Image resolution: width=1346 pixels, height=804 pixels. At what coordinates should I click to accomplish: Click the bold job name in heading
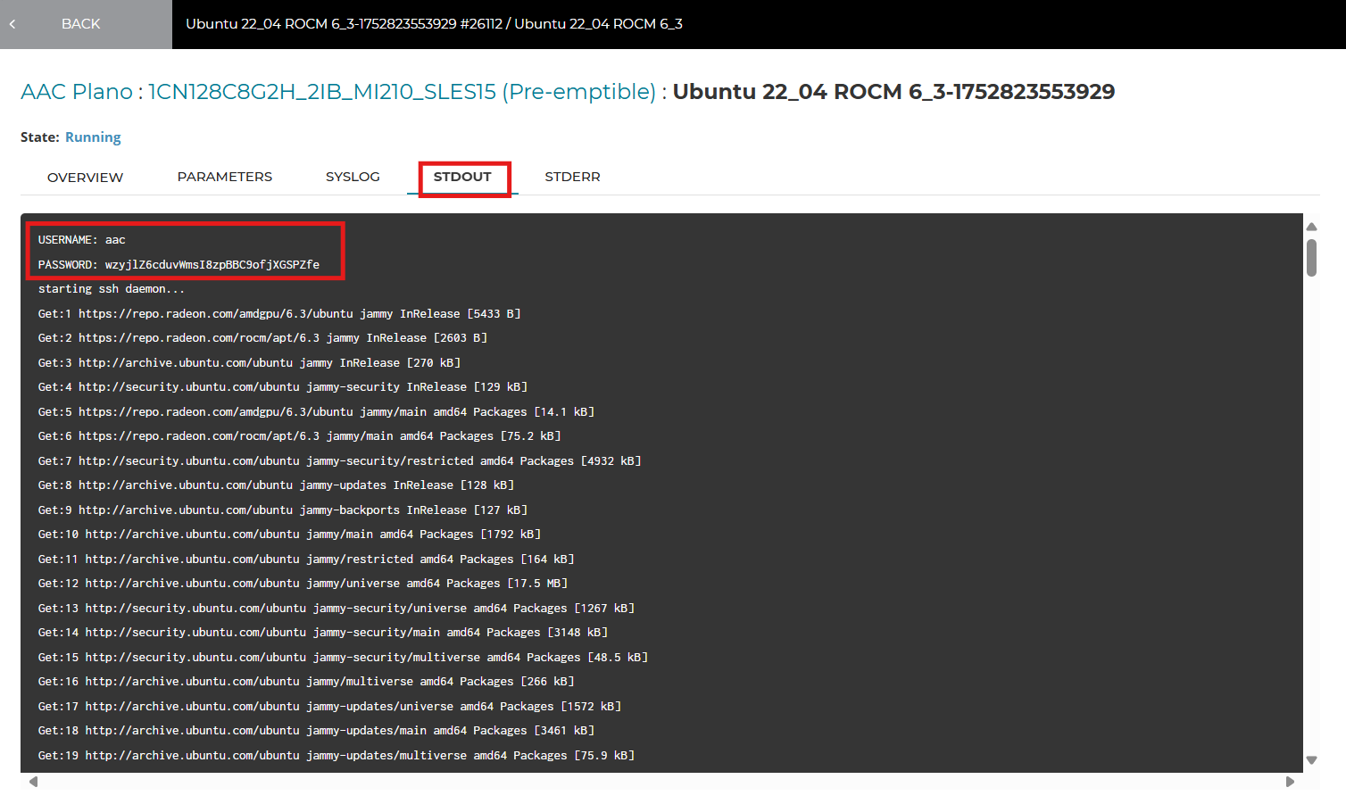tap(893, 92)
